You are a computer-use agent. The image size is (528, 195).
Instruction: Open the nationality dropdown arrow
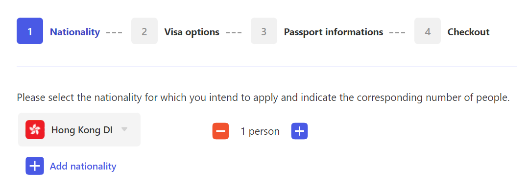(x=124, y=129)
